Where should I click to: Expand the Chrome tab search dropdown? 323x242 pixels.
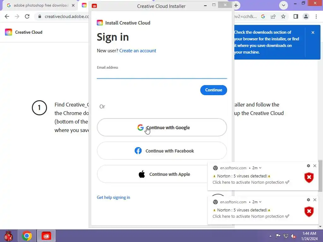tap(284, 5)
